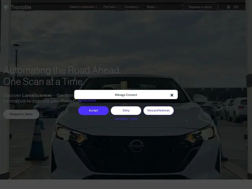Expand the Partners menu

pyautogui.click(x=111, y=7)
